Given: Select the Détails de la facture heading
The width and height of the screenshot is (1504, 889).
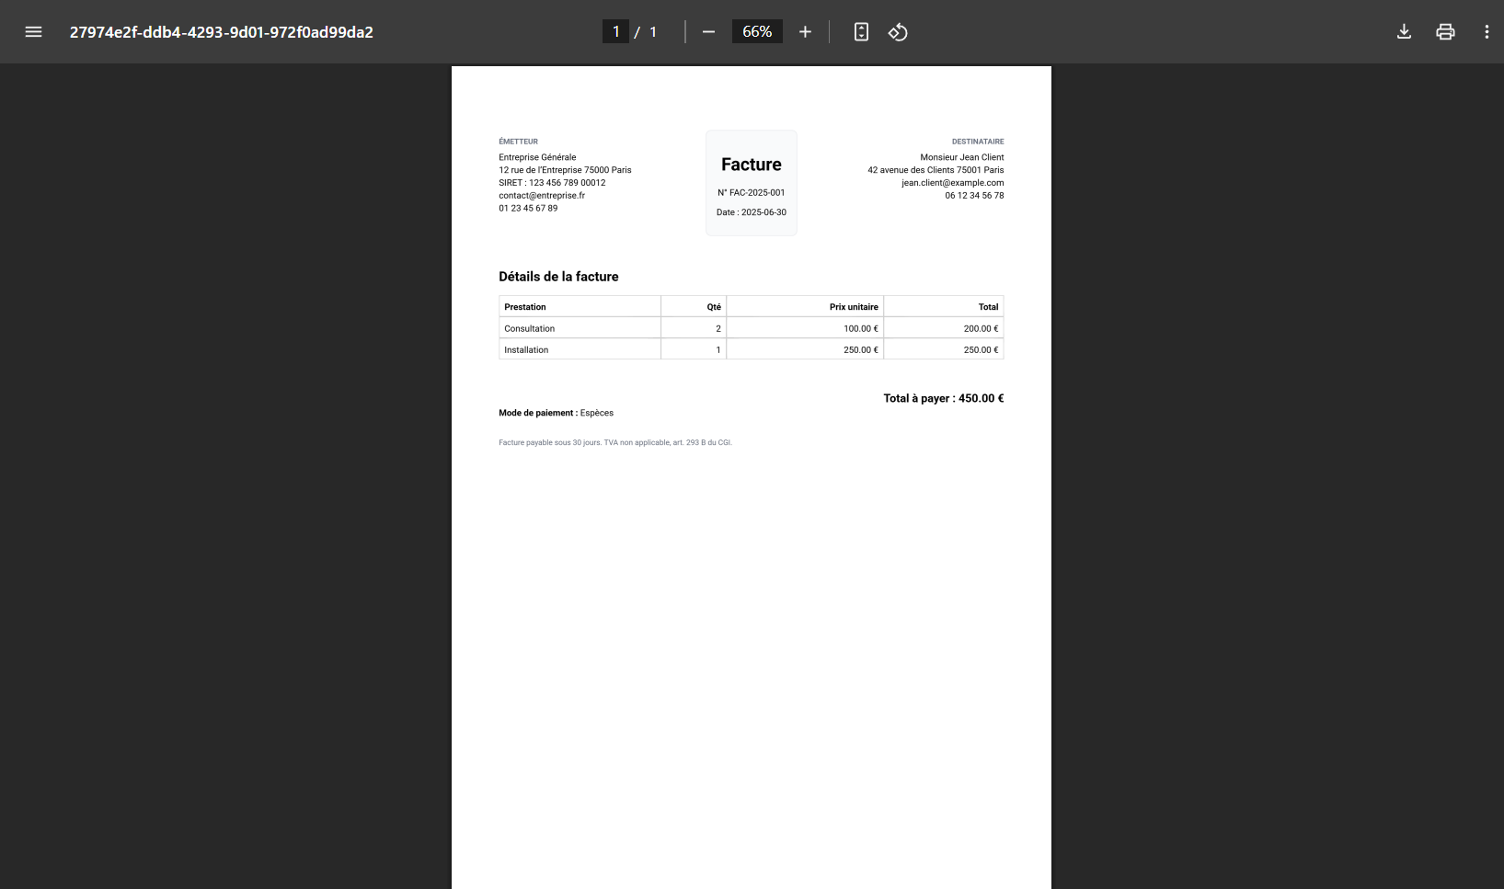Looking at the screenshot, I should coord(558,277).
